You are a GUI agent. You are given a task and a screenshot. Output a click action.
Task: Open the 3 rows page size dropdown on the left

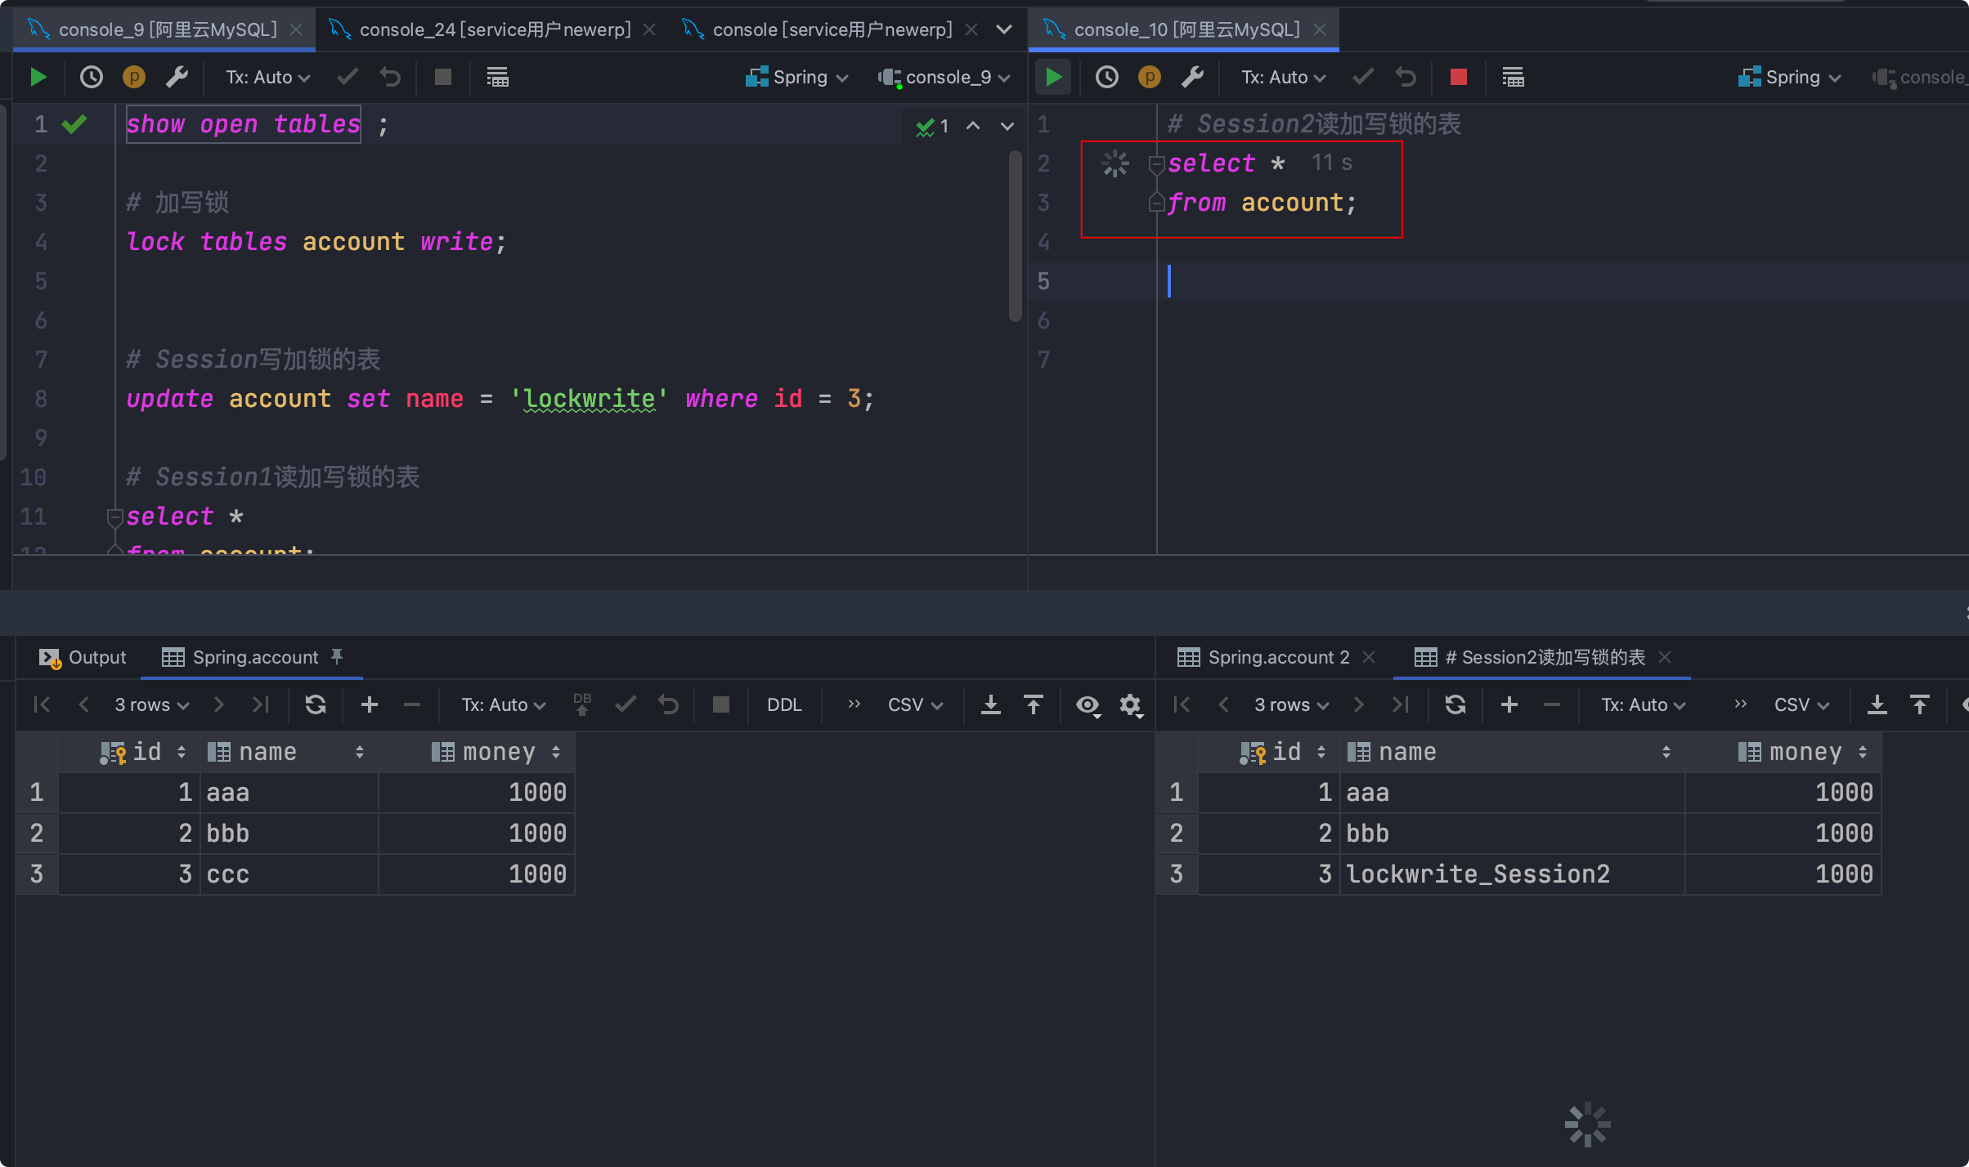[151, 704]
